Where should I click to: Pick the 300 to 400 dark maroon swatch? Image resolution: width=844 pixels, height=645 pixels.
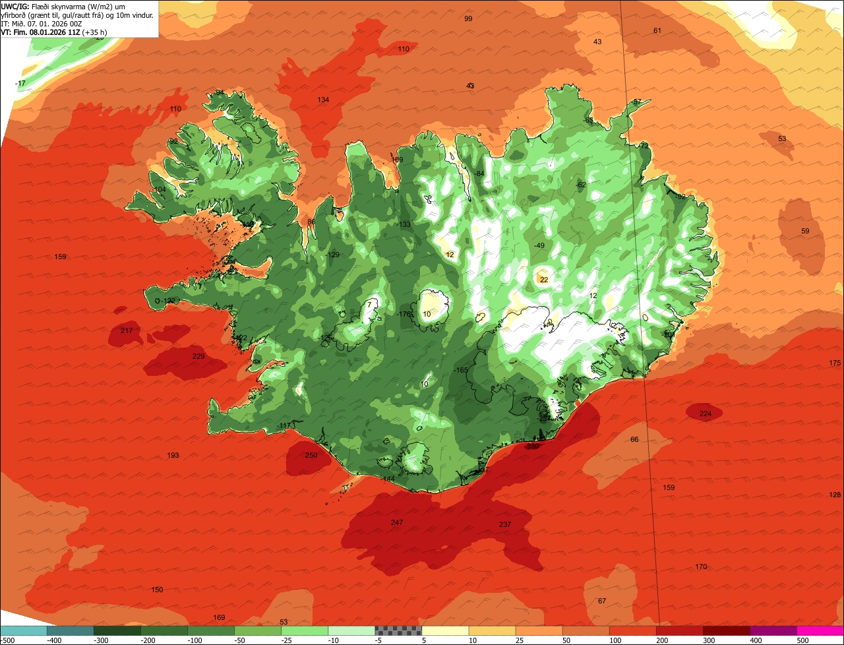(x=726, y=630)
